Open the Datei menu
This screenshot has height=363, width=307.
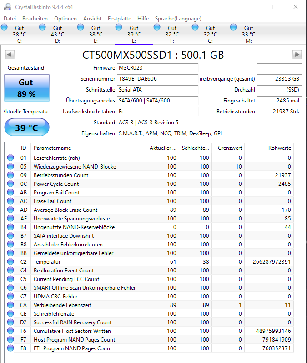10,19
